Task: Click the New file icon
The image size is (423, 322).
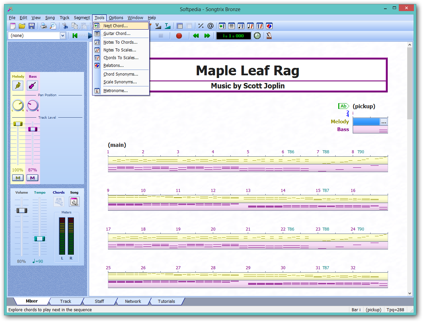Action: [13, 26]
